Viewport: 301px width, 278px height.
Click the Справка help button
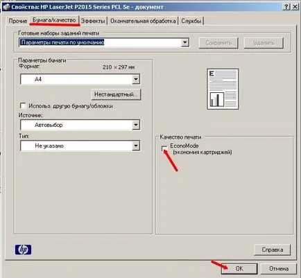pos(273,250)
